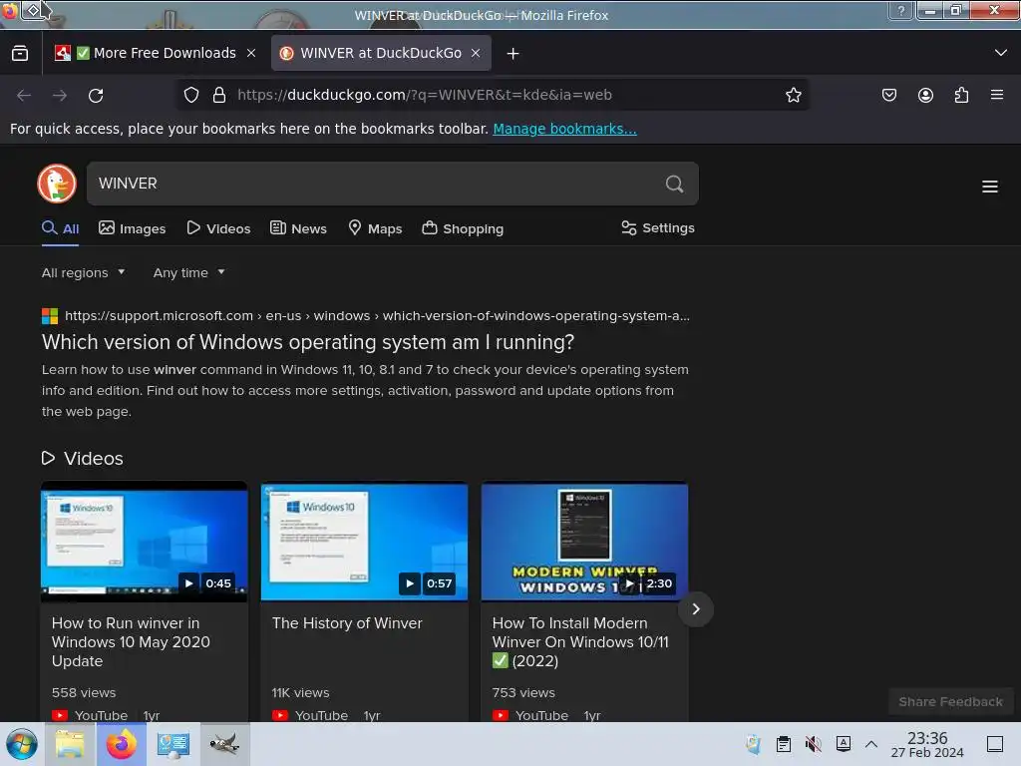The width and height of the screenshot is (1021, 766).
Task: Click the Firefox taskbar icon
Action: (122, 744)
